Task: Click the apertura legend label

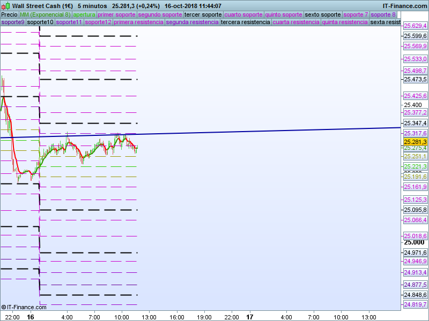Action: (84, 14)
